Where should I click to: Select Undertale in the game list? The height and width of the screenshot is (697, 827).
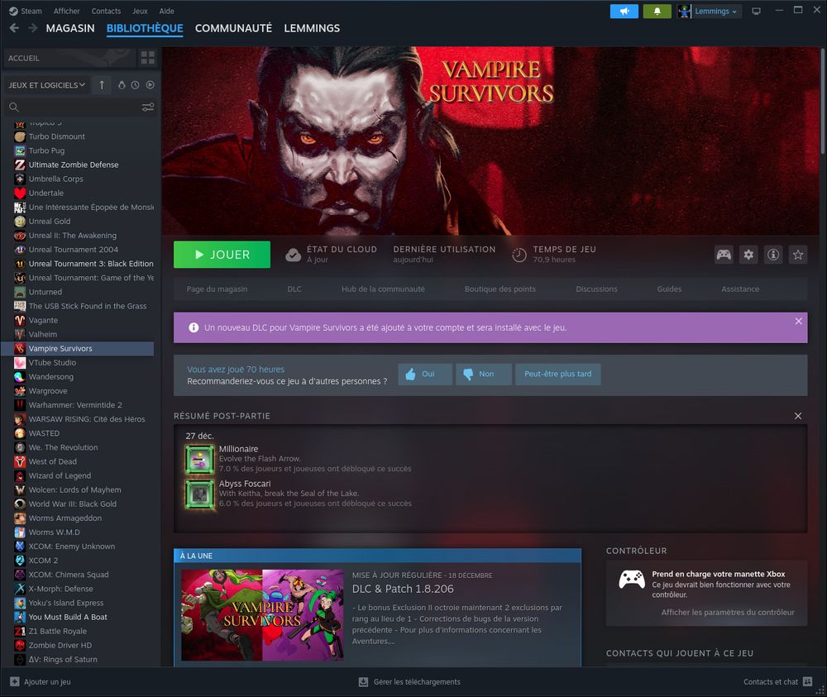click(78, 193)
